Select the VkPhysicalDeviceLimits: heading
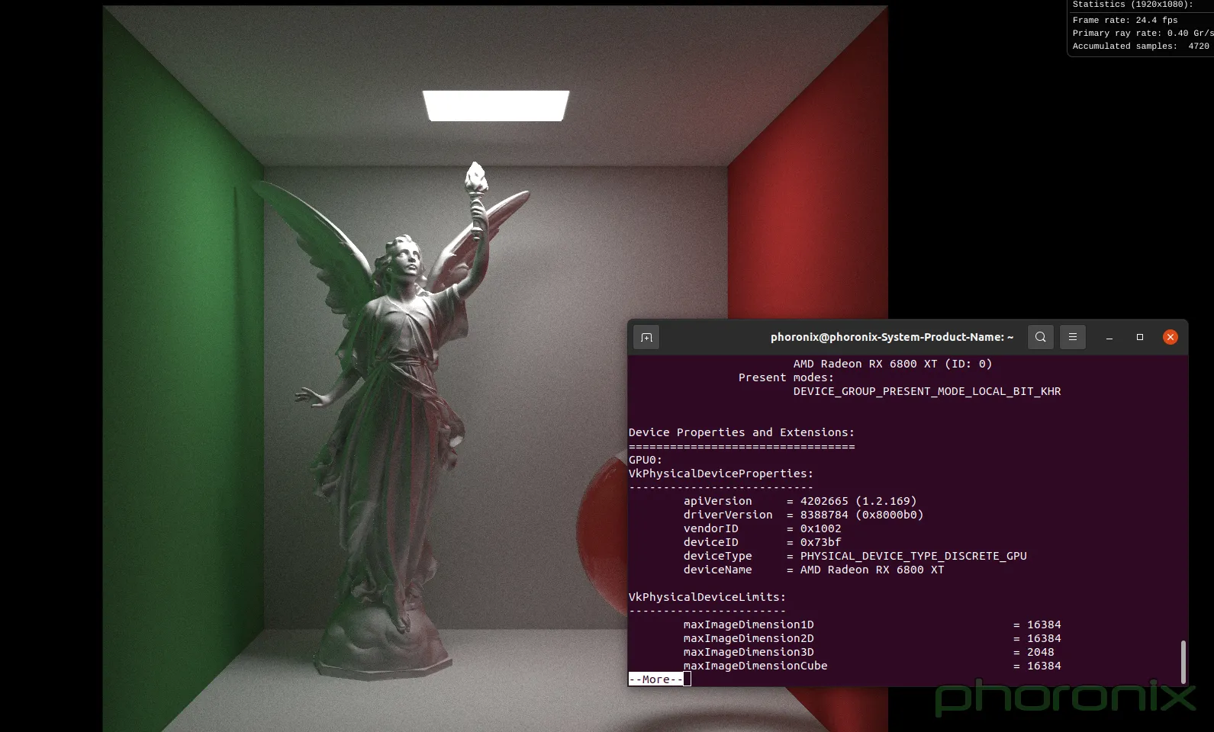1214x732 pixels. pos(707,597)
